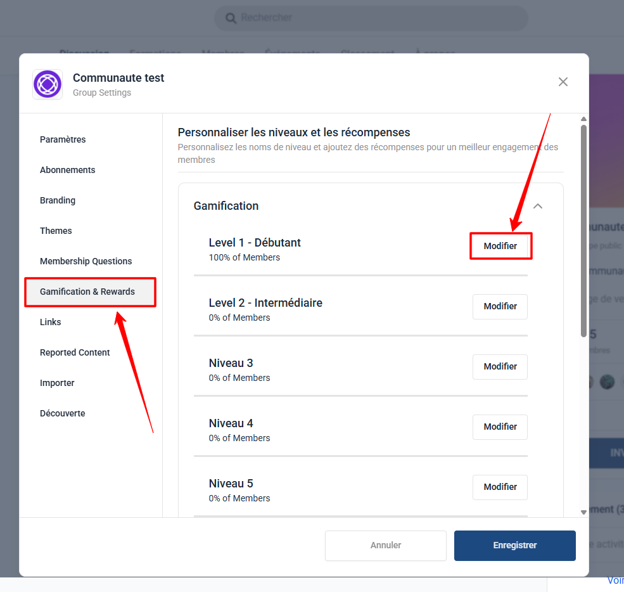Click Modifier for Level 1 - Débutant
624x592 pixels.
click(x=500, y=246)
